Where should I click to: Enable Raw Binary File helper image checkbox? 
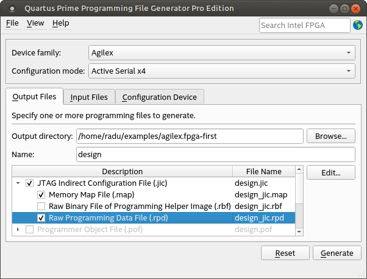click(41, 206)
